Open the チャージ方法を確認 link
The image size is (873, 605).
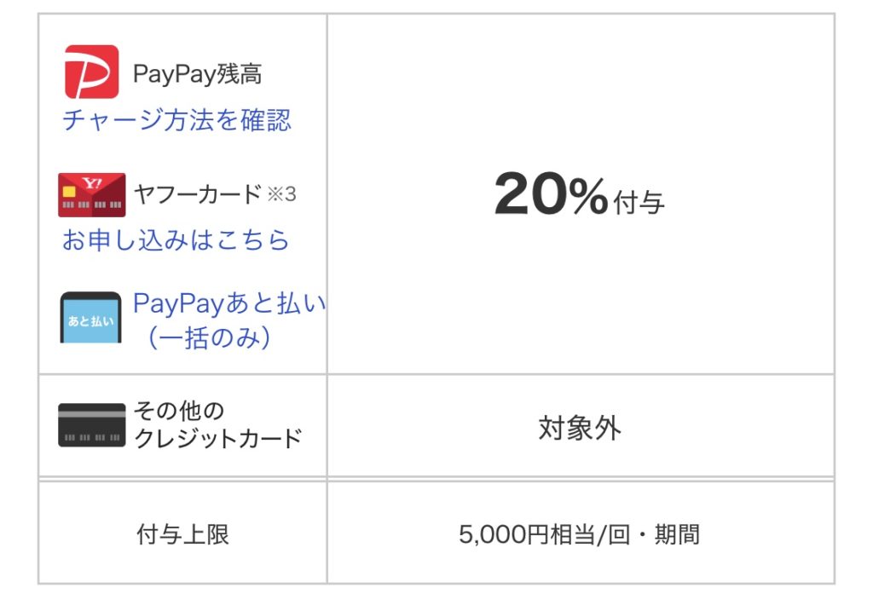pyautogui.click(x=176, y=120)
